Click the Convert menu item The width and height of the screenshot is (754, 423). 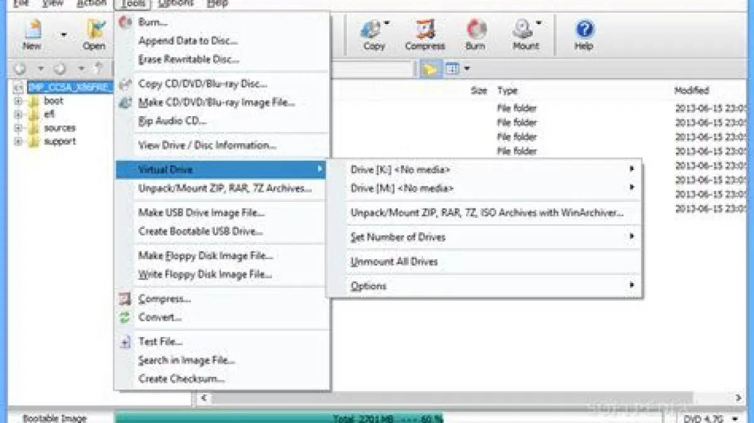click(x=160, y=318)
